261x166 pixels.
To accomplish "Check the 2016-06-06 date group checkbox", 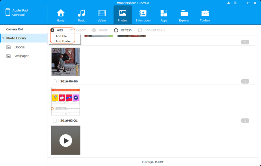I will pyautogui.click(x=55, y=81).
